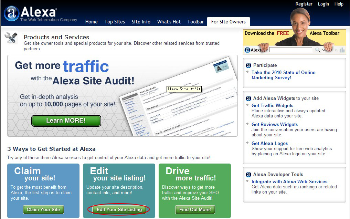Click the '3 Ways to Get Started at Alexa' heading
Image resolution: width=350 pixels, height=219 pixels.
(51, 149)
